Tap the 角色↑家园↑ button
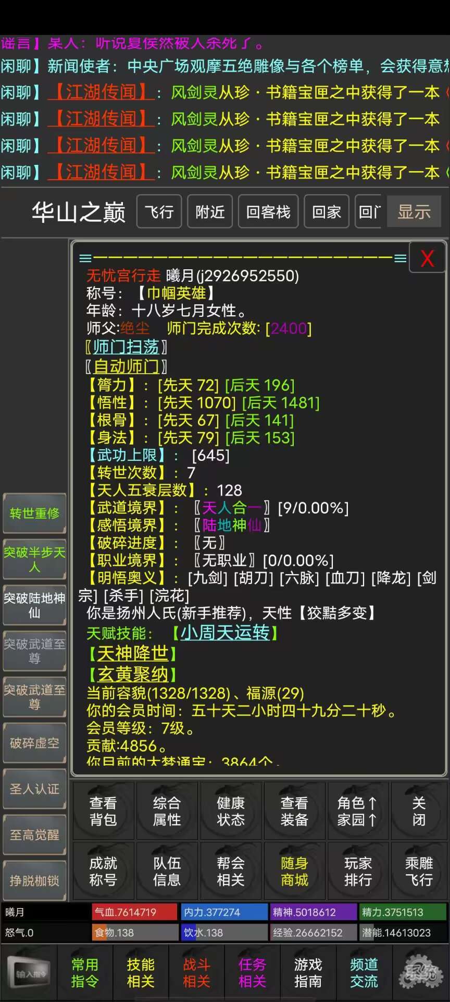Screen dimensions: 450x1002 coord(358,811)
